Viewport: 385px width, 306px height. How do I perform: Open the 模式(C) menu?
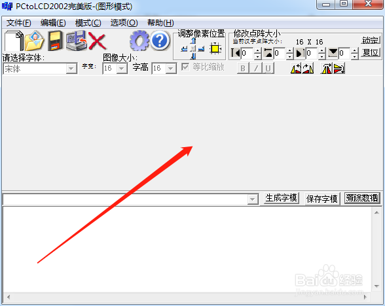click(x=88, y=23)
